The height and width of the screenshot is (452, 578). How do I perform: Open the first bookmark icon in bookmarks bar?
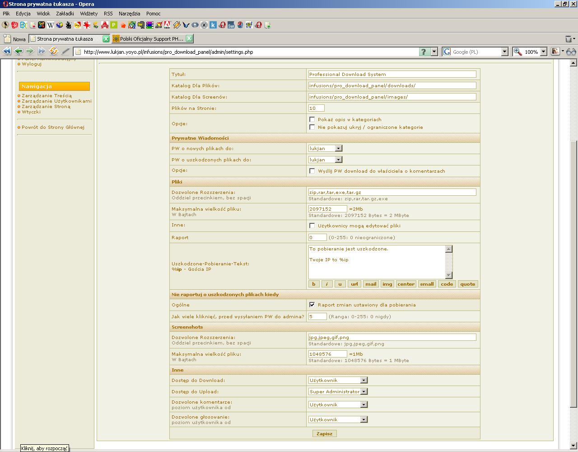tap(5, 25)
